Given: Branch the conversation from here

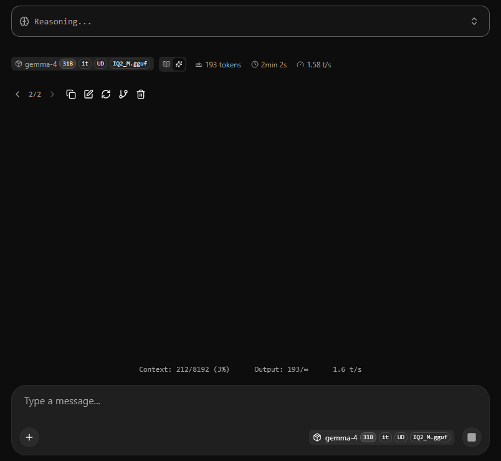Looking at the screenshot, I should pyautogui.click(x=123, y=94).
